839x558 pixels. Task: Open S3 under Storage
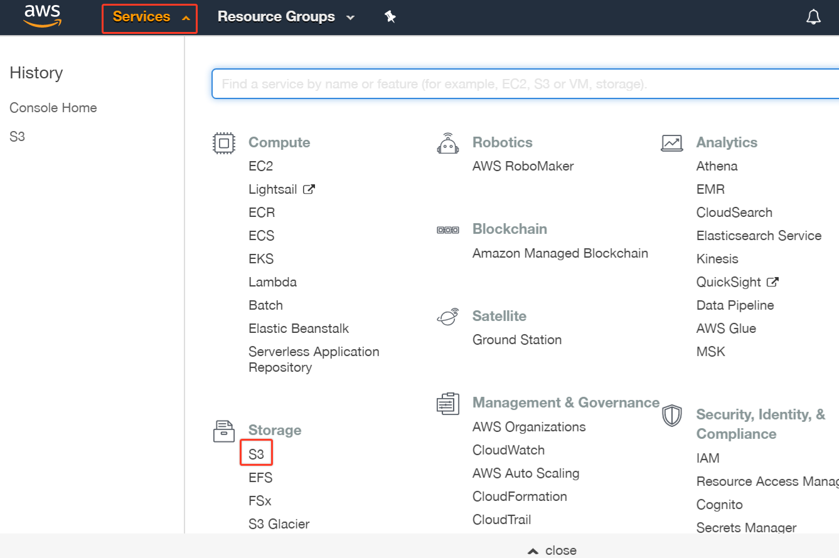pos(256,454)
